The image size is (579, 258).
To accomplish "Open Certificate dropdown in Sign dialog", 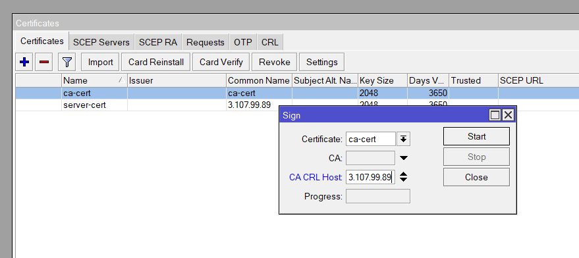I will (x=404, y=139).
